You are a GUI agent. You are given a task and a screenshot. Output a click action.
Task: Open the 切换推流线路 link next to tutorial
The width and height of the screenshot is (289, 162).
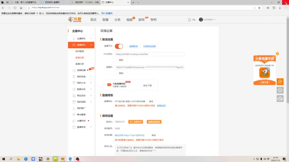150,46
